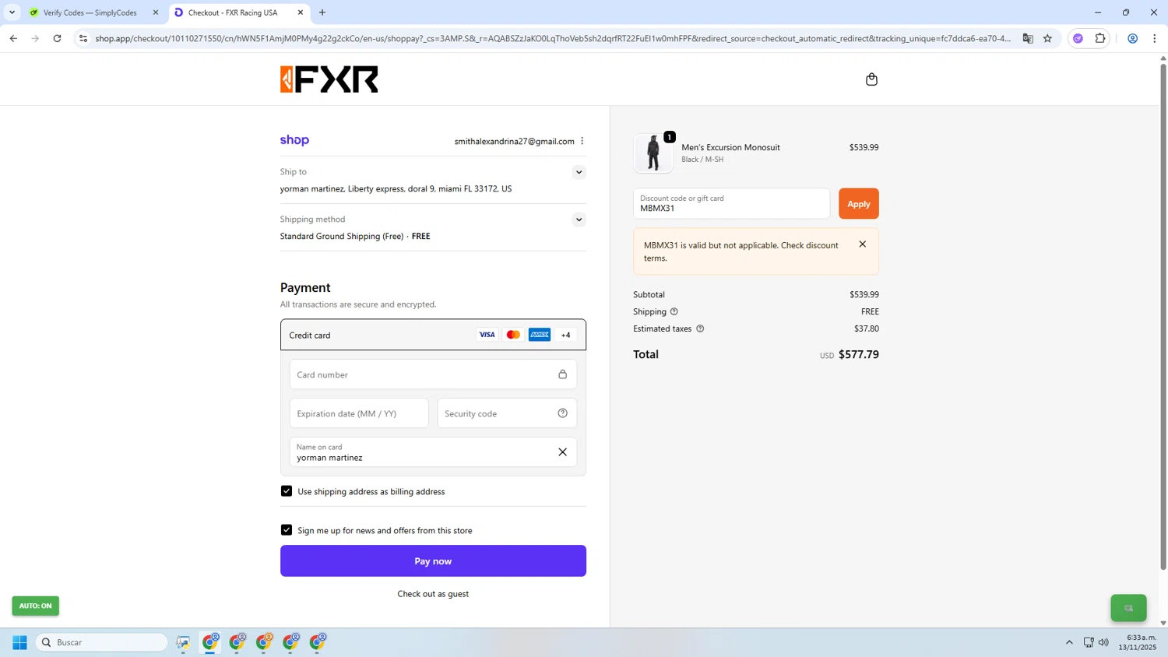Viewport: 1168px width, 657px height.
Task: Select the Checkout - FXR Racing USA tab
Action: tap(233, 12)
